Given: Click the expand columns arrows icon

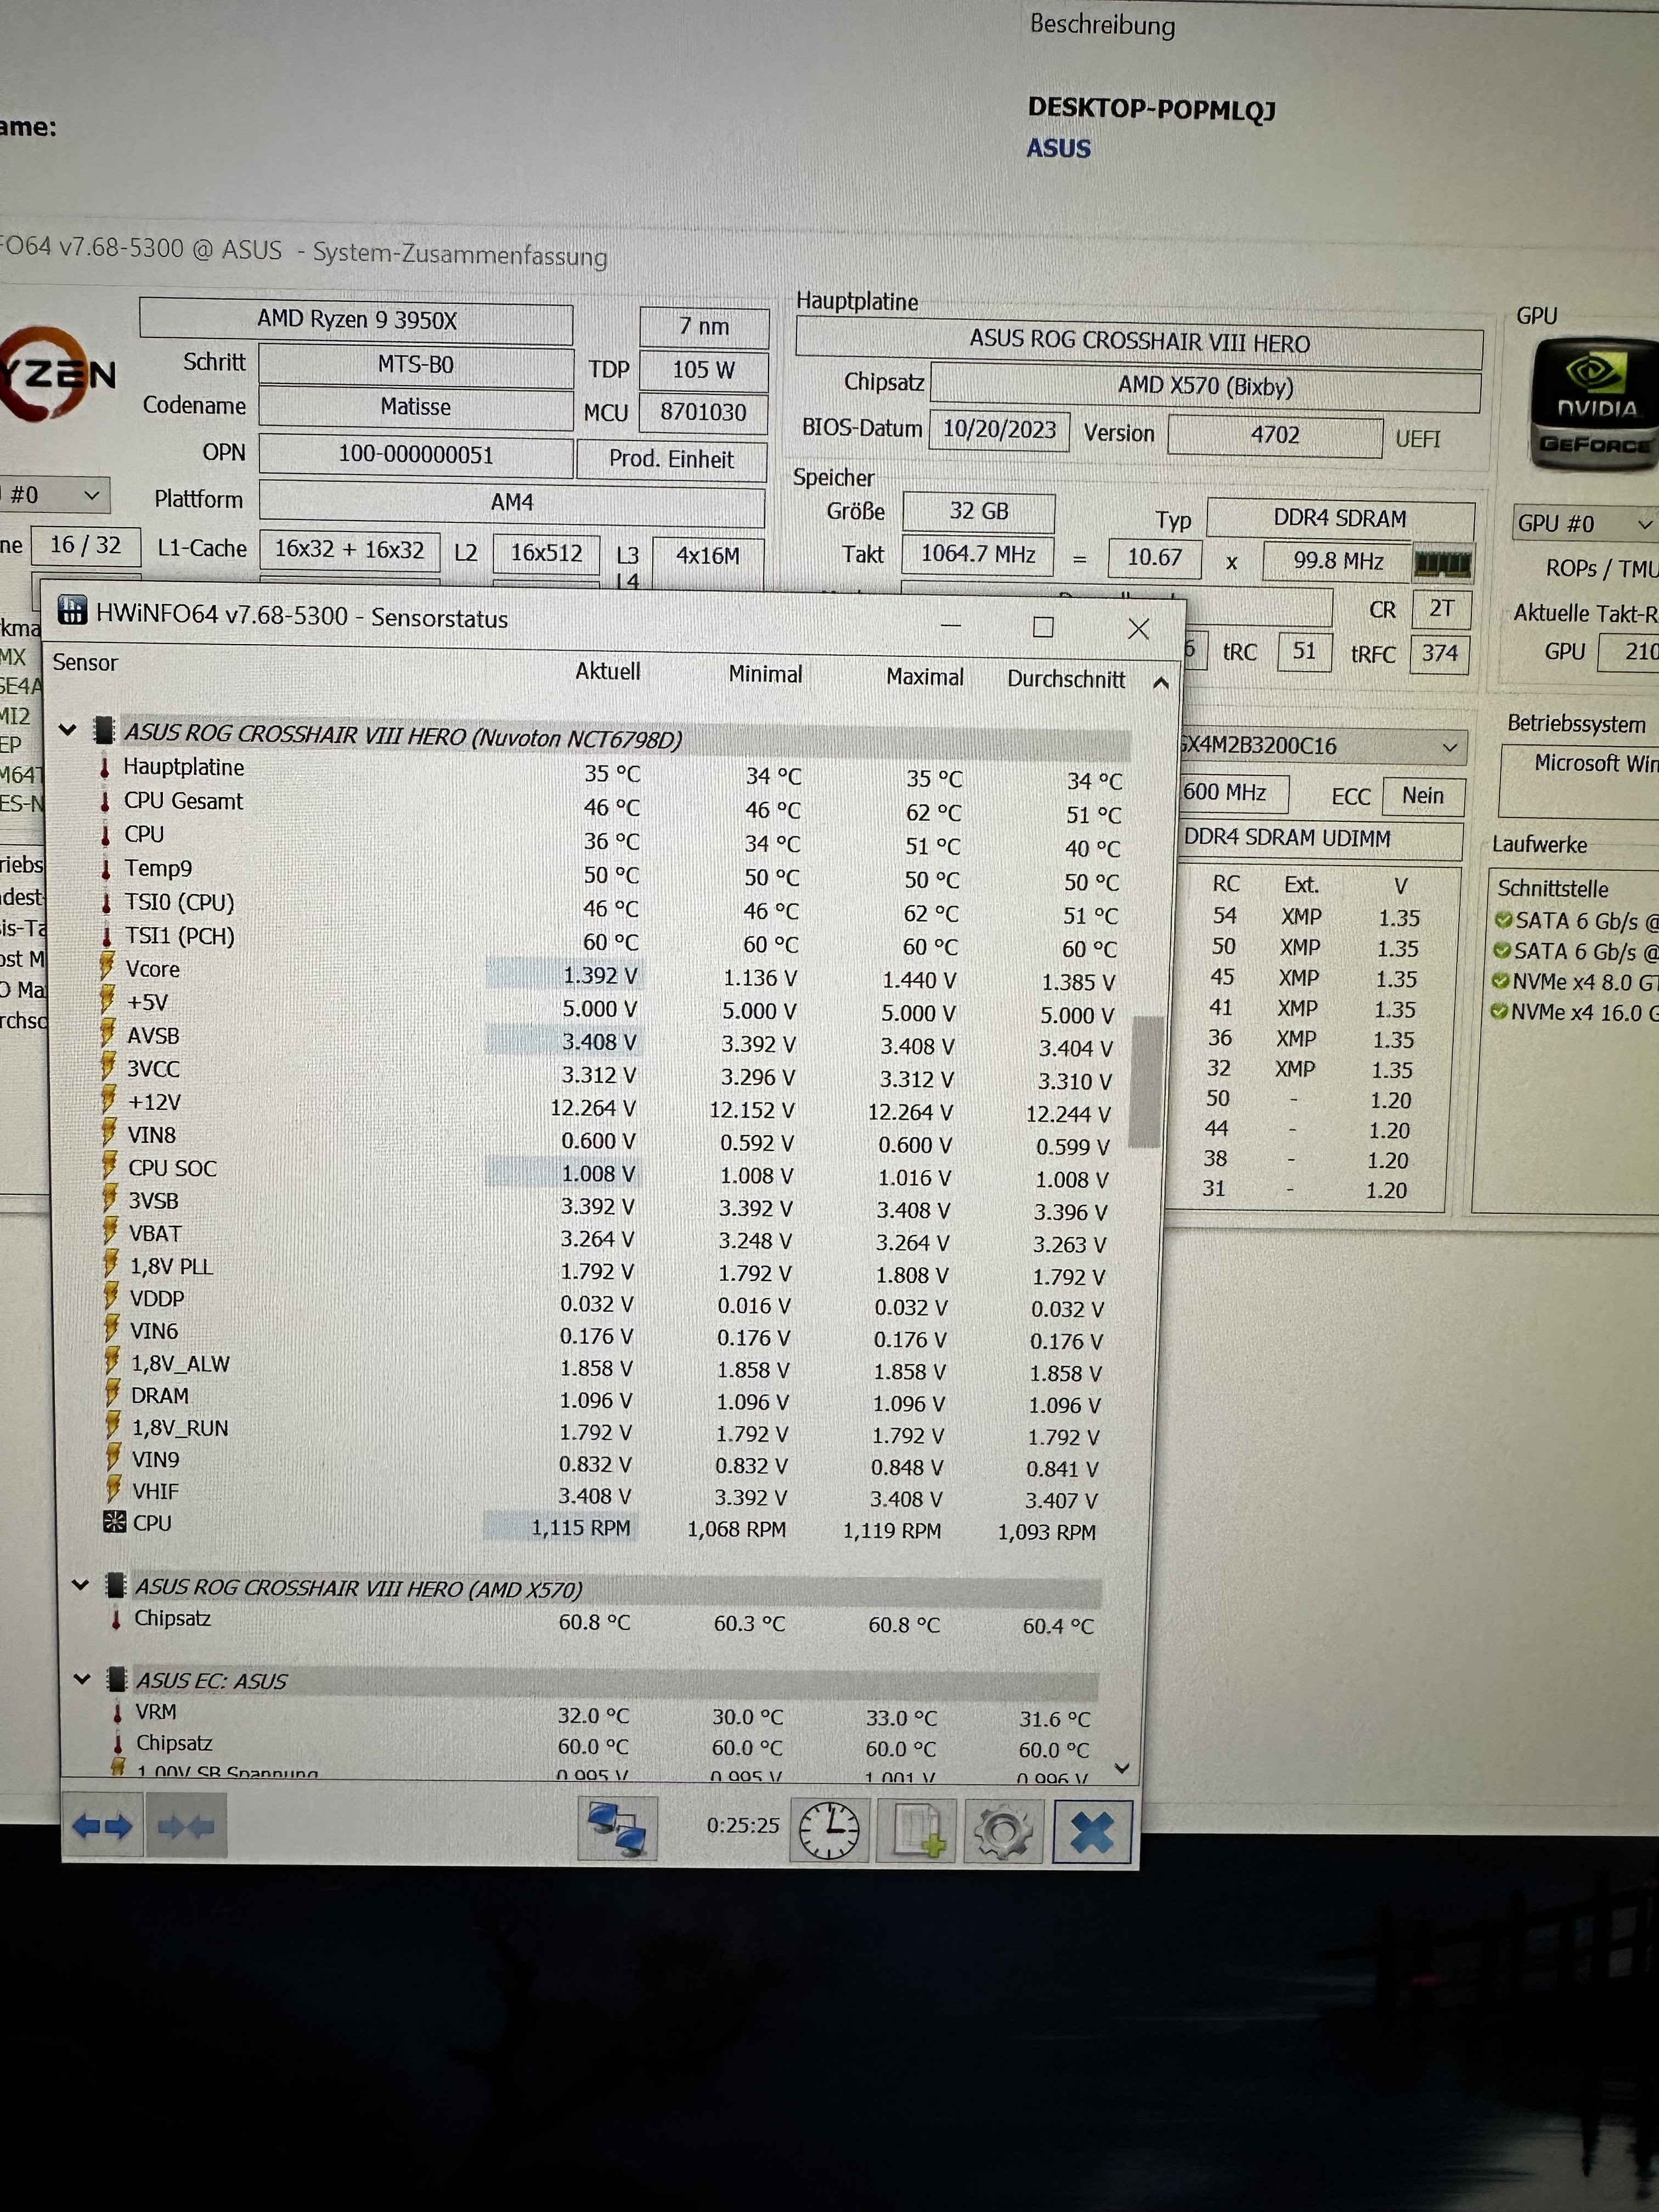Looking at the screenshot, I should (x=102, y=1827).
